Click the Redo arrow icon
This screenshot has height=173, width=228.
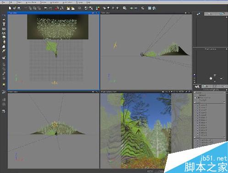click(x=50, y=8)
